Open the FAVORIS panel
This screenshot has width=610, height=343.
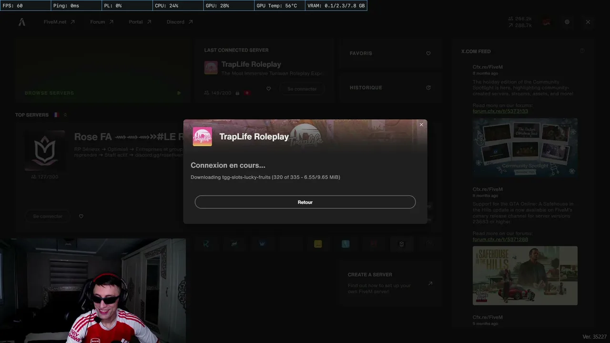(390, 53)
